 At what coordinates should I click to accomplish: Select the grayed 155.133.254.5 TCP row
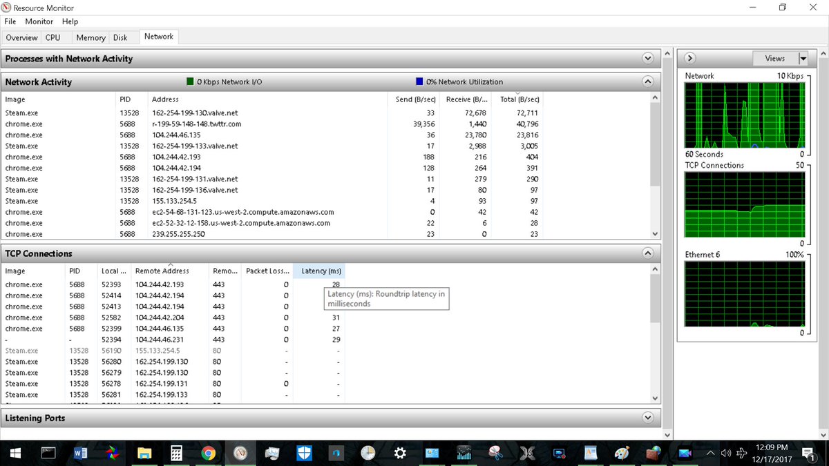click(173, 351)
